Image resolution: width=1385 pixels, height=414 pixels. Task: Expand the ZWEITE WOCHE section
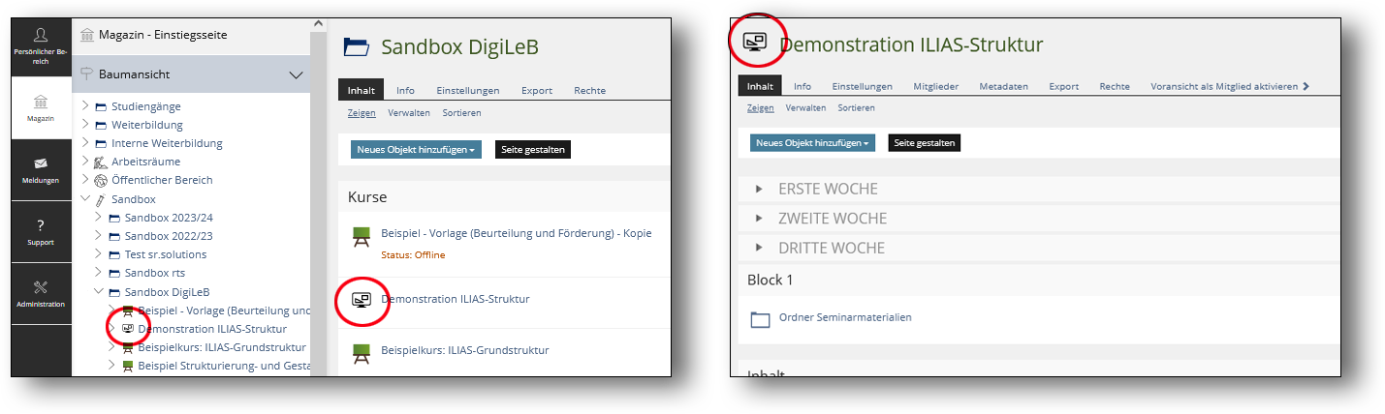click(x=759, y=219)
